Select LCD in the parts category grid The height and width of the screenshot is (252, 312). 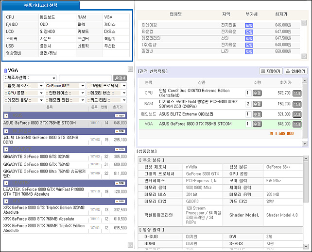[10, 31]
